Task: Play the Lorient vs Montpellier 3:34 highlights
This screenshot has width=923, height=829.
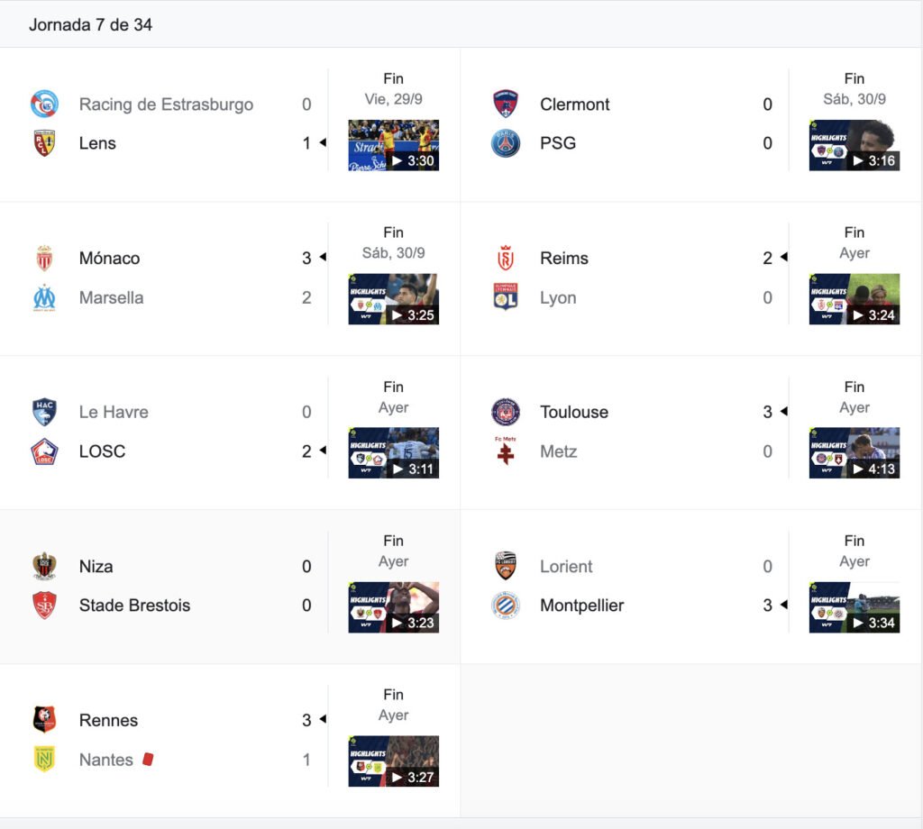Action: pos(854,607)
